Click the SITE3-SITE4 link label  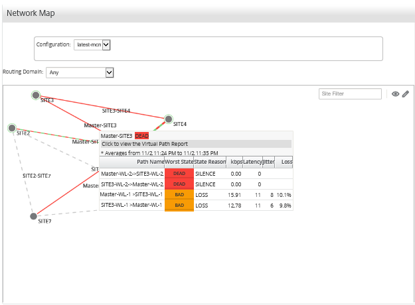click(116, 111)
